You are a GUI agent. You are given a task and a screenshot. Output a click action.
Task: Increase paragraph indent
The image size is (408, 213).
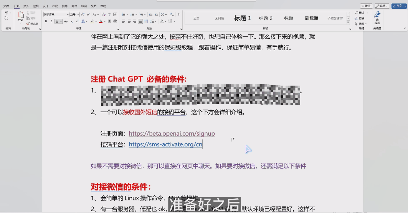(x=156, y=14)
